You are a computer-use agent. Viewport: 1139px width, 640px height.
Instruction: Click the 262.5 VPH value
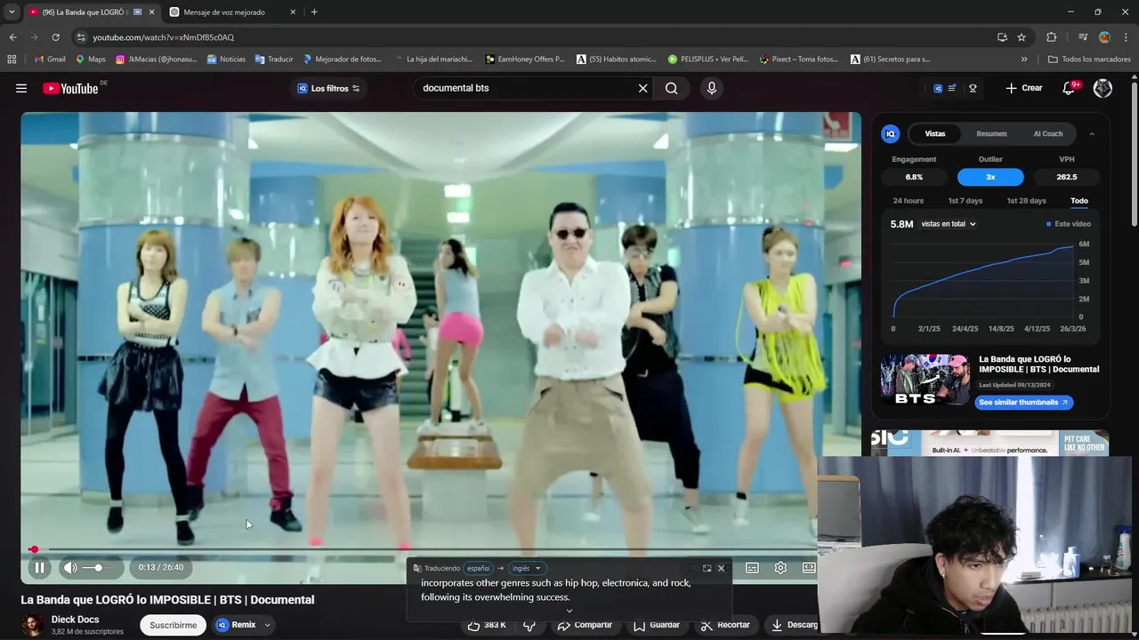[x=1067, y=177]
